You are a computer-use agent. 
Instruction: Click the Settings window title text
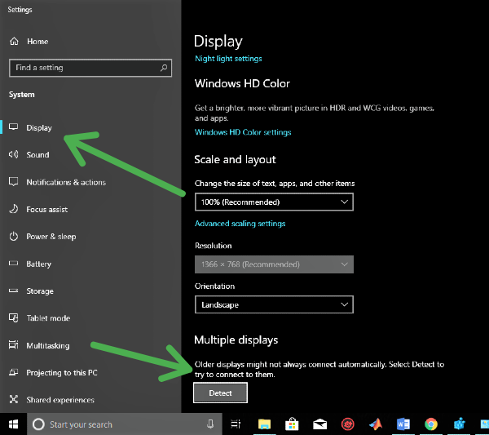(20, 10)
